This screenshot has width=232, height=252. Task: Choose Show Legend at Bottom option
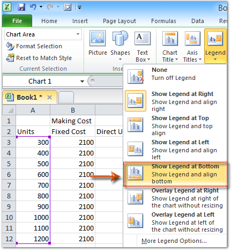click(175, 174)
